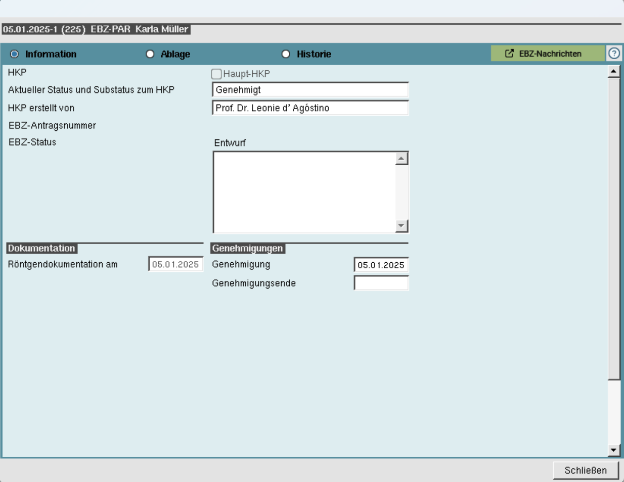Viewport: 624px width, 482px height.
Task: Click the EBZ-Antragsnummer label
Action: pos(52,125)
